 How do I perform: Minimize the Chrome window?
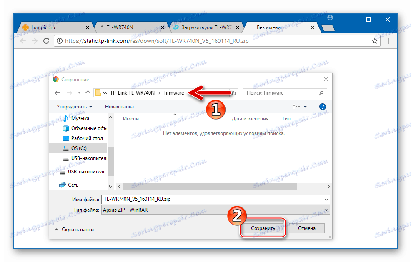[x=349, y=20]
